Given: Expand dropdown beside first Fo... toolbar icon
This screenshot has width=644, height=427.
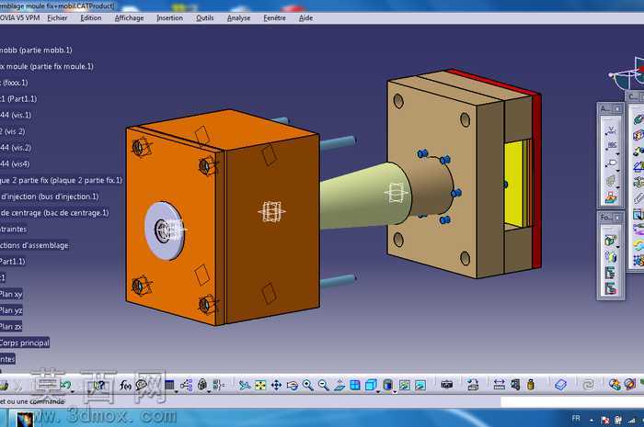Looking at the screenshot, I should 617,247.
